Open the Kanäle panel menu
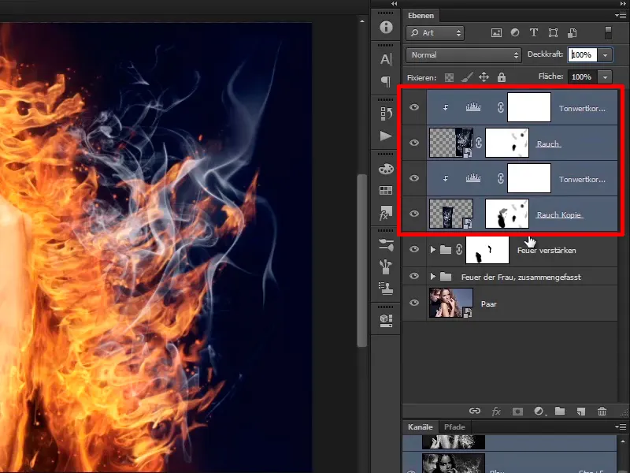630x473 pixels. [x=621, y=426]
